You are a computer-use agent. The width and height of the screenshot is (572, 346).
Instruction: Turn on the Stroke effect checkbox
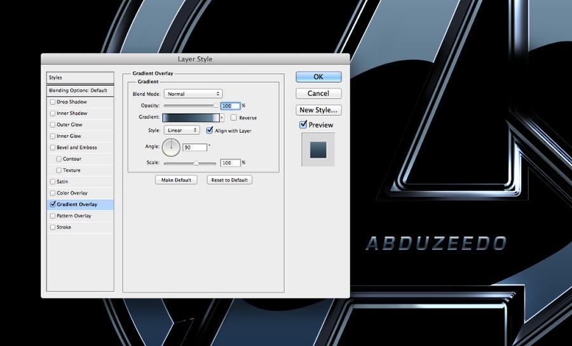coord(53,227)
